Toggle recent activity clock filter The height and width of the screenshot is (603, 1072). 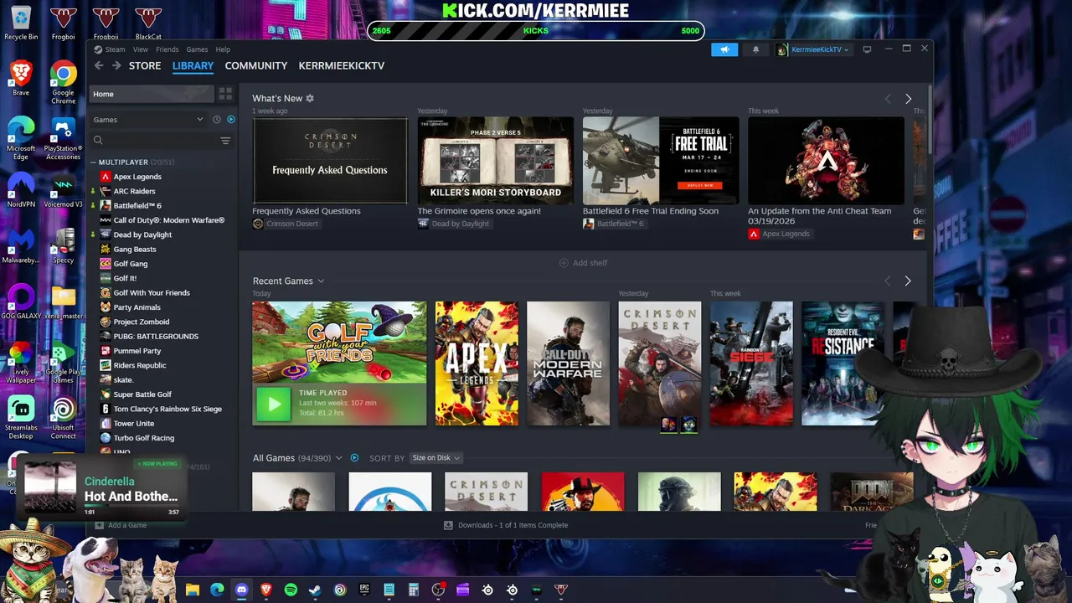(x=216, y=120)
